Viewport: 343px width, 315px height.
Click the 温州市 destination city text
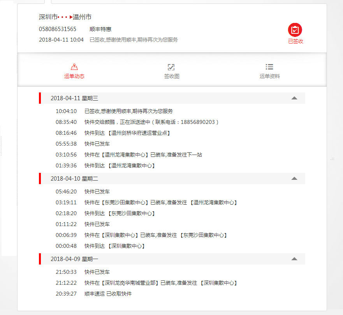coord(82,17)
